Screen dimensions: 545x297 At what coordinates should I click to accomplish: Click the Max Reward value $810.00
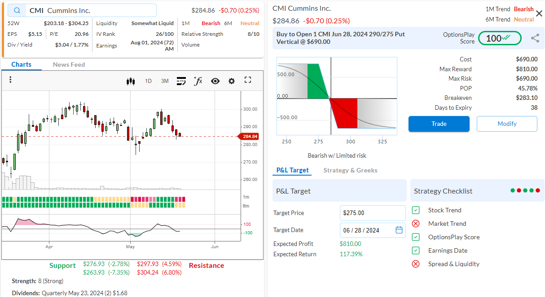[x=527, y=69]
